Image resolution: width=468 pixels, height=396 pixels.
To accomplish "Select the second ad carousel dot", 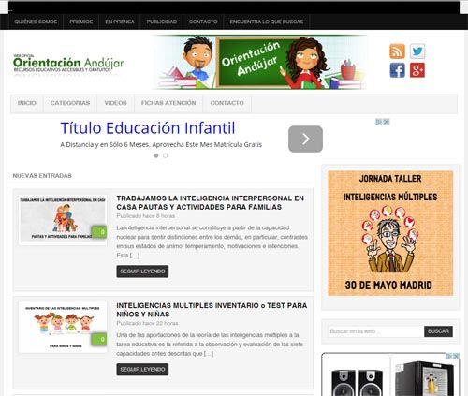I will coord(165,155).
